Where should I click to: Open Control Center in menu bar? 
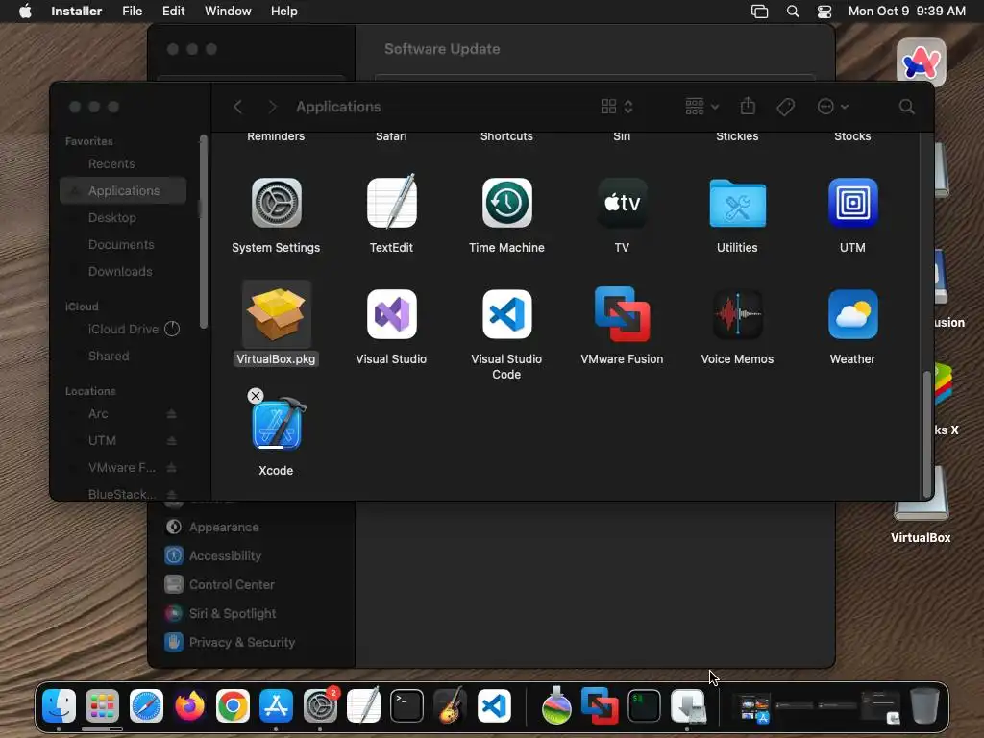click(824, 12)
